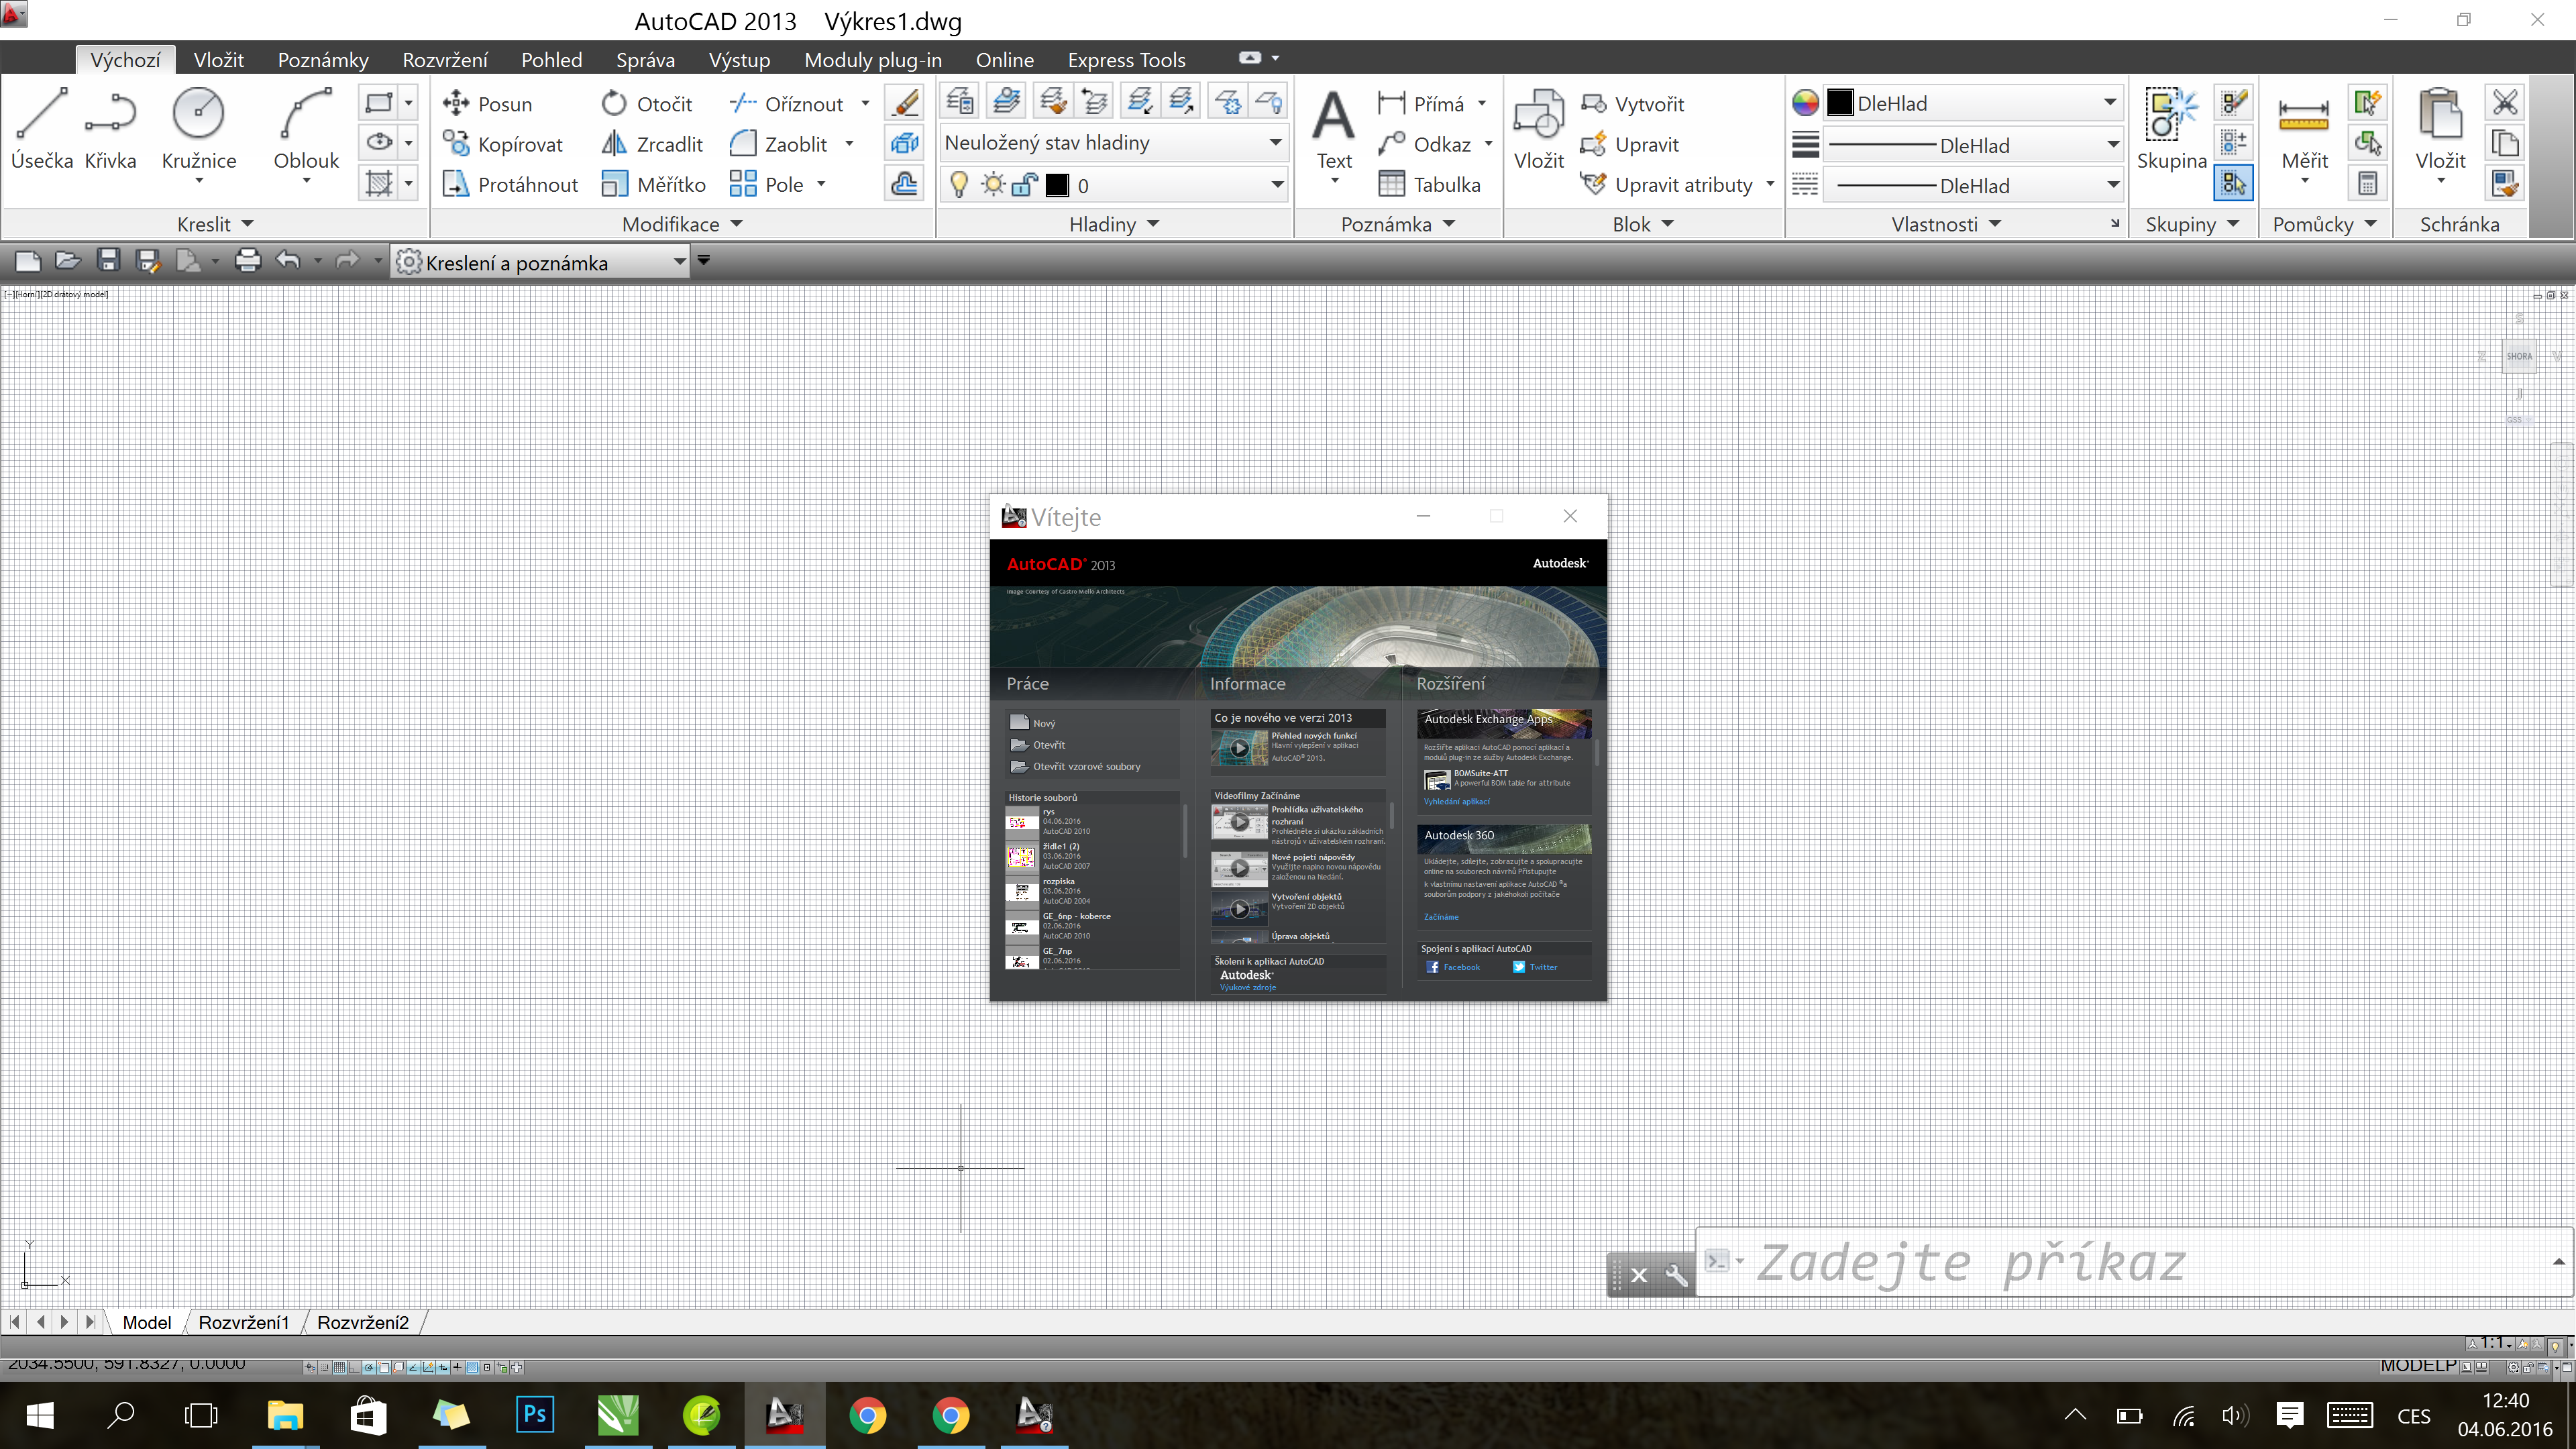Viewport: 2576px width, 1449px height.
Task: Expand the Vlastnosti panel
Action: point(1946,224)
